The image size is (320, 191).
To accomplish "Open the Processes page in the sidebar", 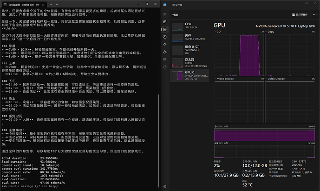I will tap(165, 22).
